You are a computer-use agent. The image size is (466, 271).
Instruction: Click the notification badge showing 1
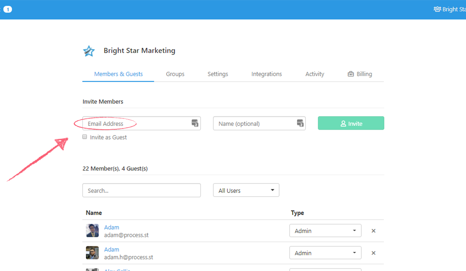point(7,9)
